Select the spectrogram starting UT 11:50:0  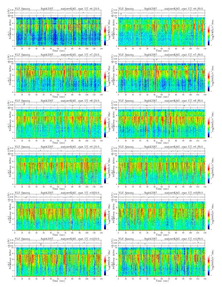coord(161,262)
